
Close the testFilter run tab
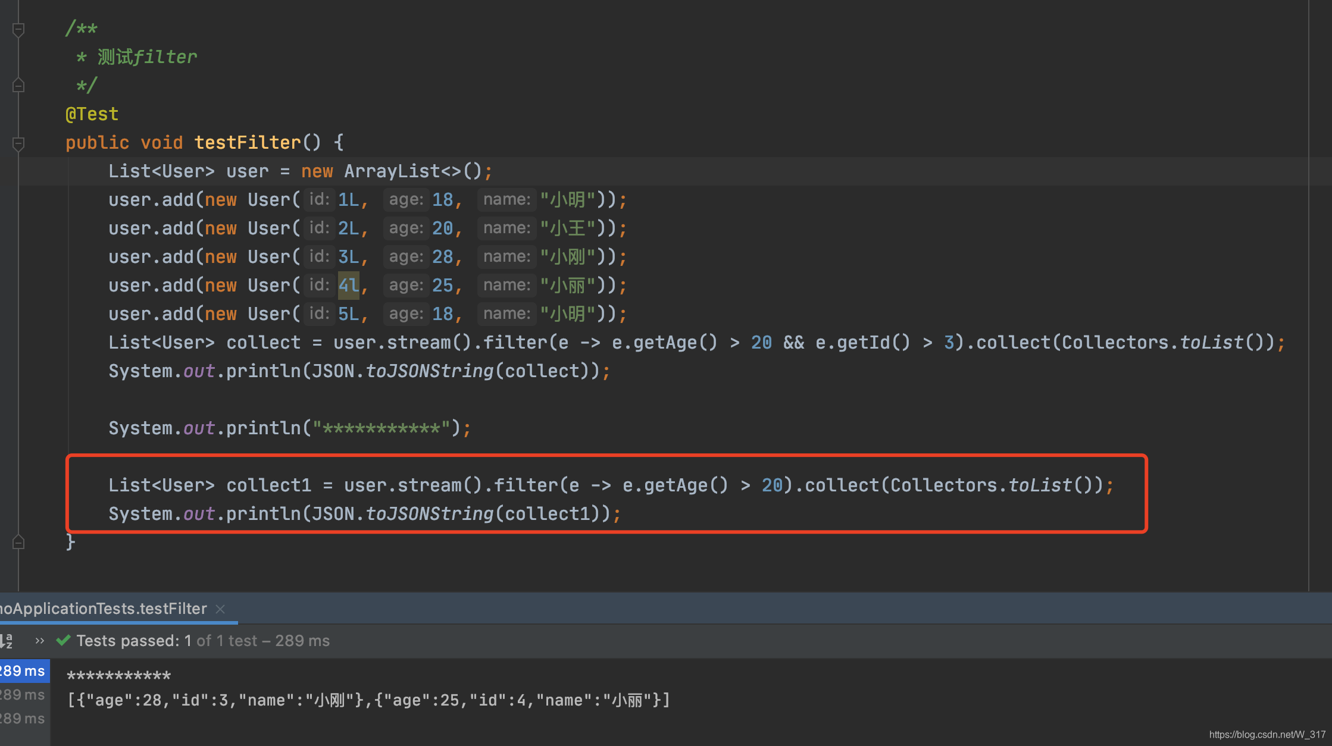tap(220, 609)
